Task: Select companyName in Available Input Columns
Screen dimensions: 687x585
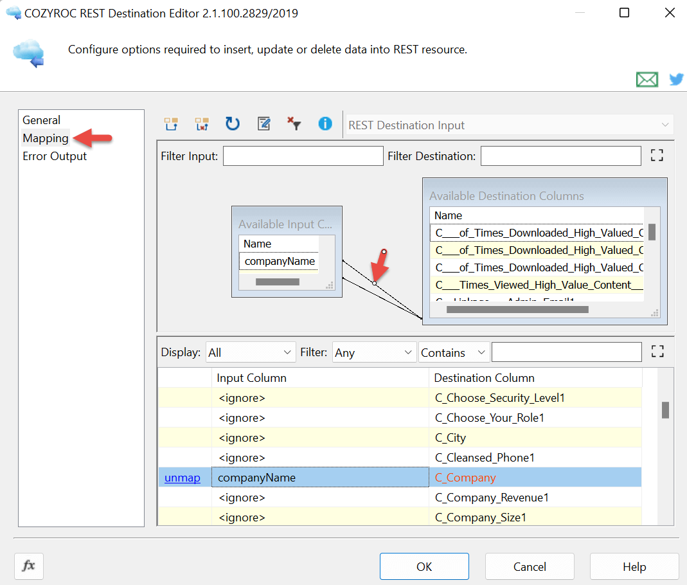Action: pos(279,261)
